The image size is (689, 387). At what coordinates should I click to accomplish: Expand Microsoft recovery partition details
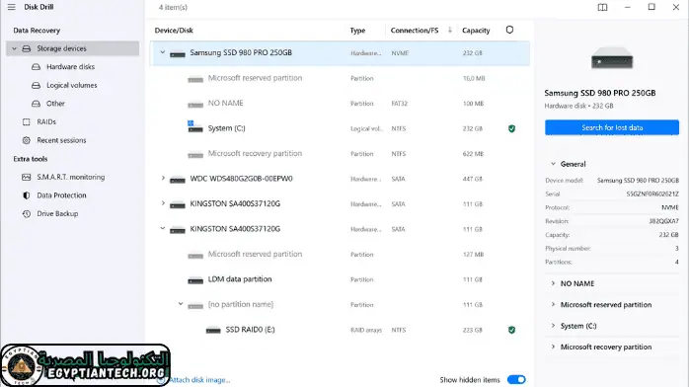[553, 347]
